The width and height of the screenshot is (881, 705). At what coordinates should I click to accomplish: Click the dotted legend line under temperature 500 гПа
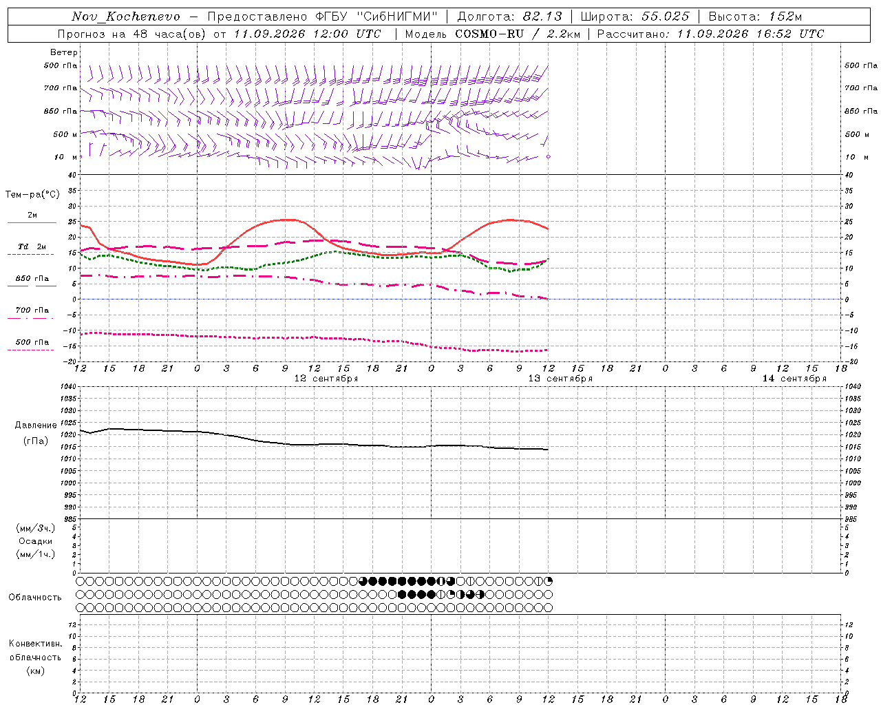[31, 350]
